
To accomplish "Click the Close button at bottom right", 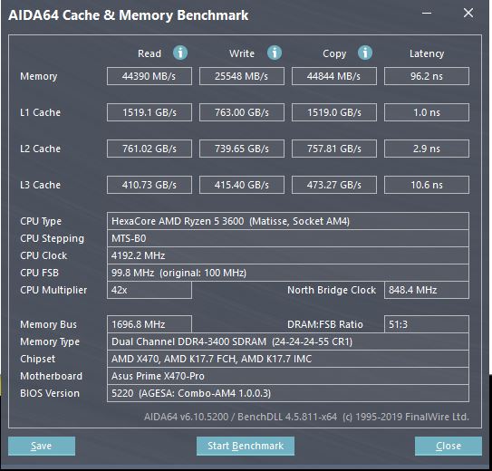I will tap(449, 446).
